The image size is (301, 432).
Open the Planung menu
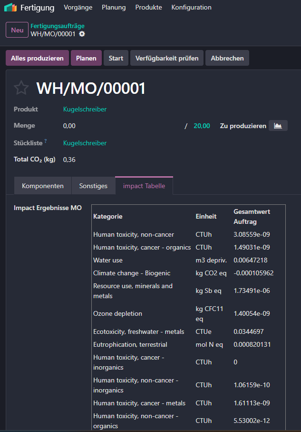click(114, 8)
